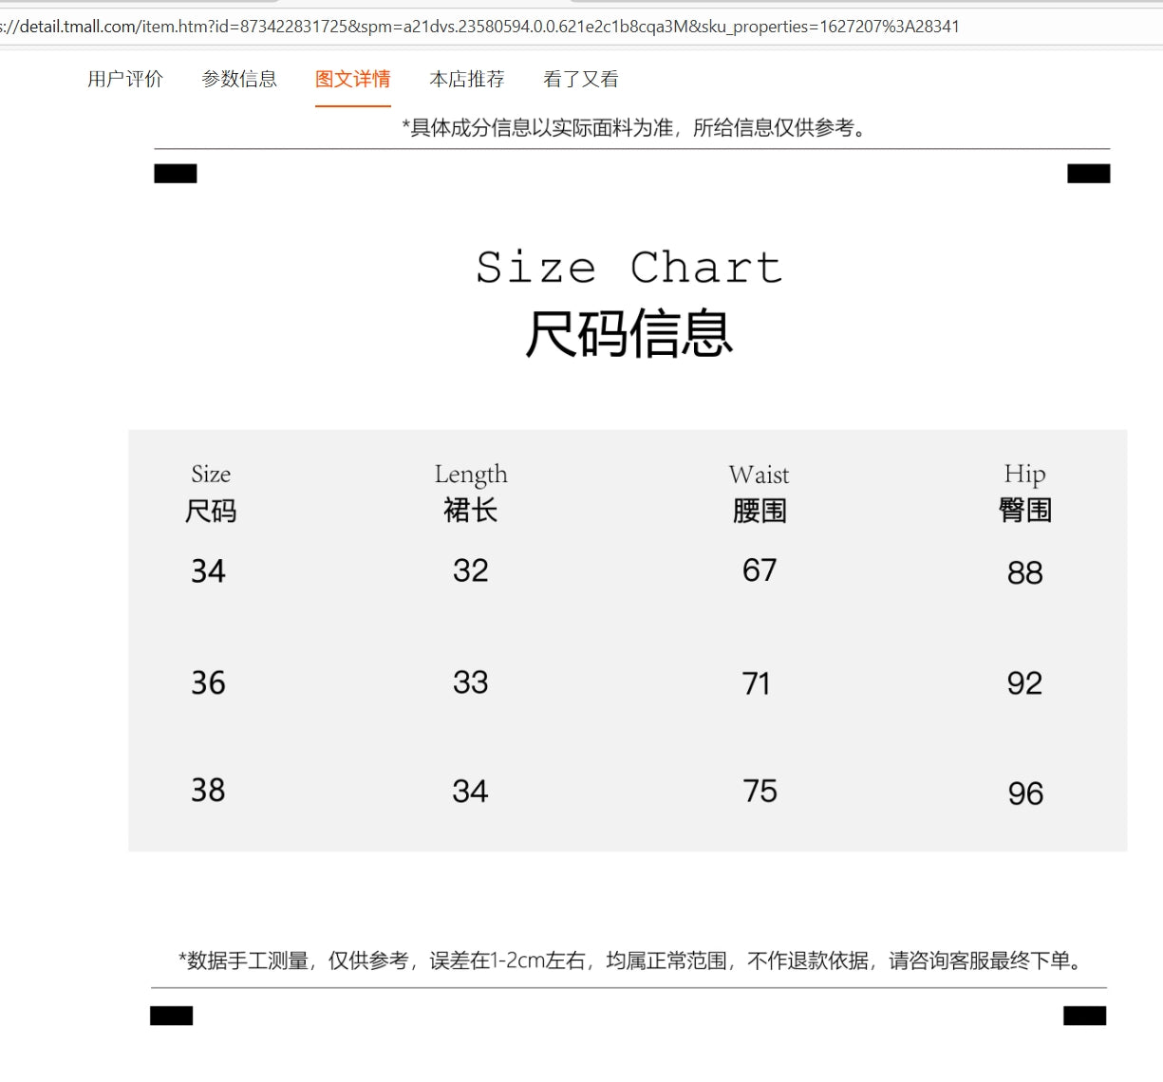Open the 用户评价 tab

pyautogui.click(x=125, y=80)
